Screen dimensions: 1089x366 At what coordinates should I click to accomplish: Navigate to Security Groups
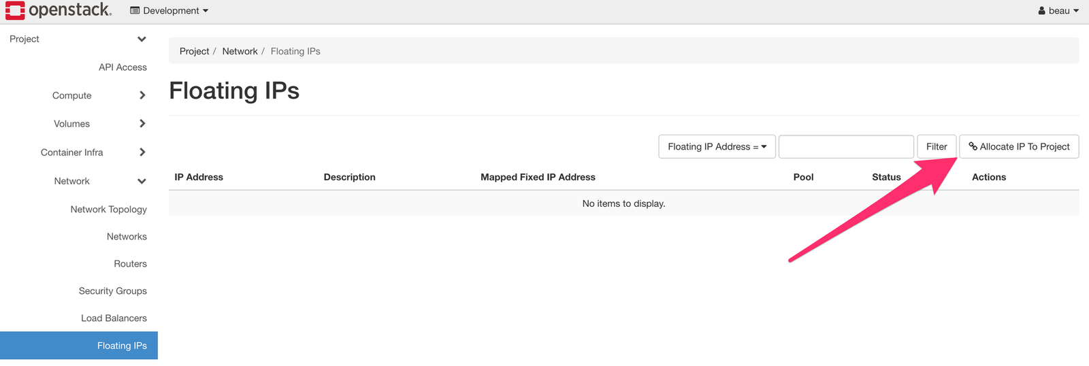coord(112,291)
